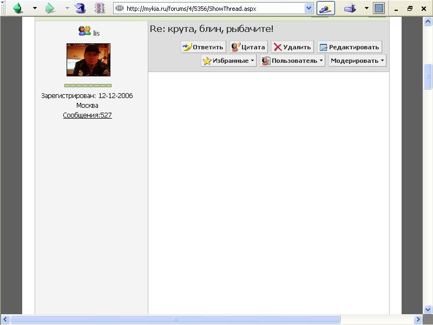Click the blue reload icon in toolbar

(81, 8)
